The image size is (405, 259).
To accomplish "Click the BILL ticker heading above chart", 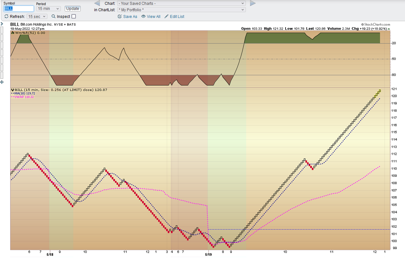I will (15, 24).
